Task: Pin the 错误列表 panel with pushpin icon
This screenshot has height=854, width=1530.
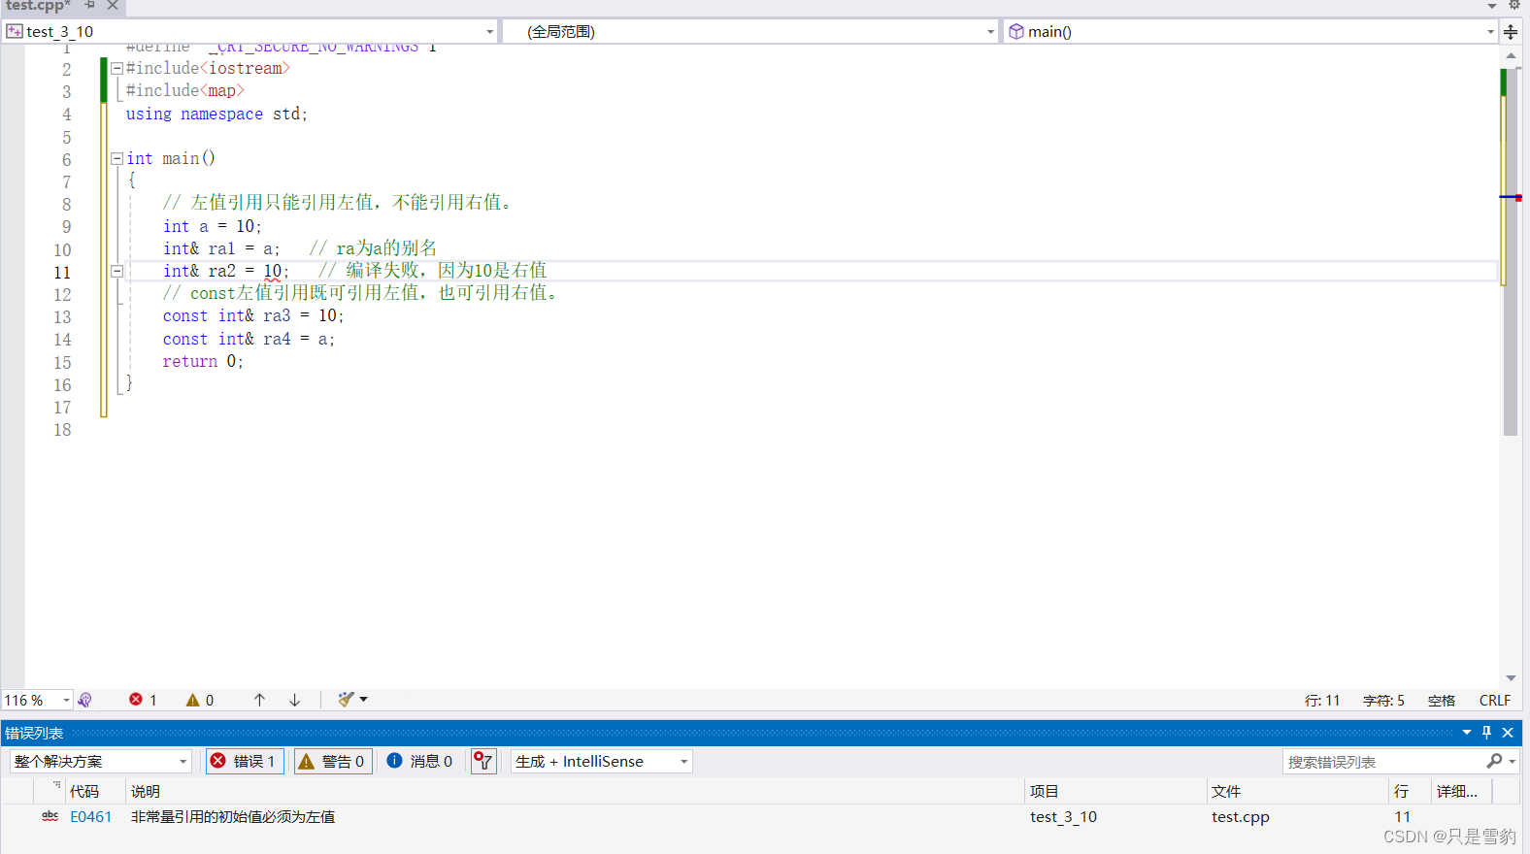Action: coord(1486,733)
